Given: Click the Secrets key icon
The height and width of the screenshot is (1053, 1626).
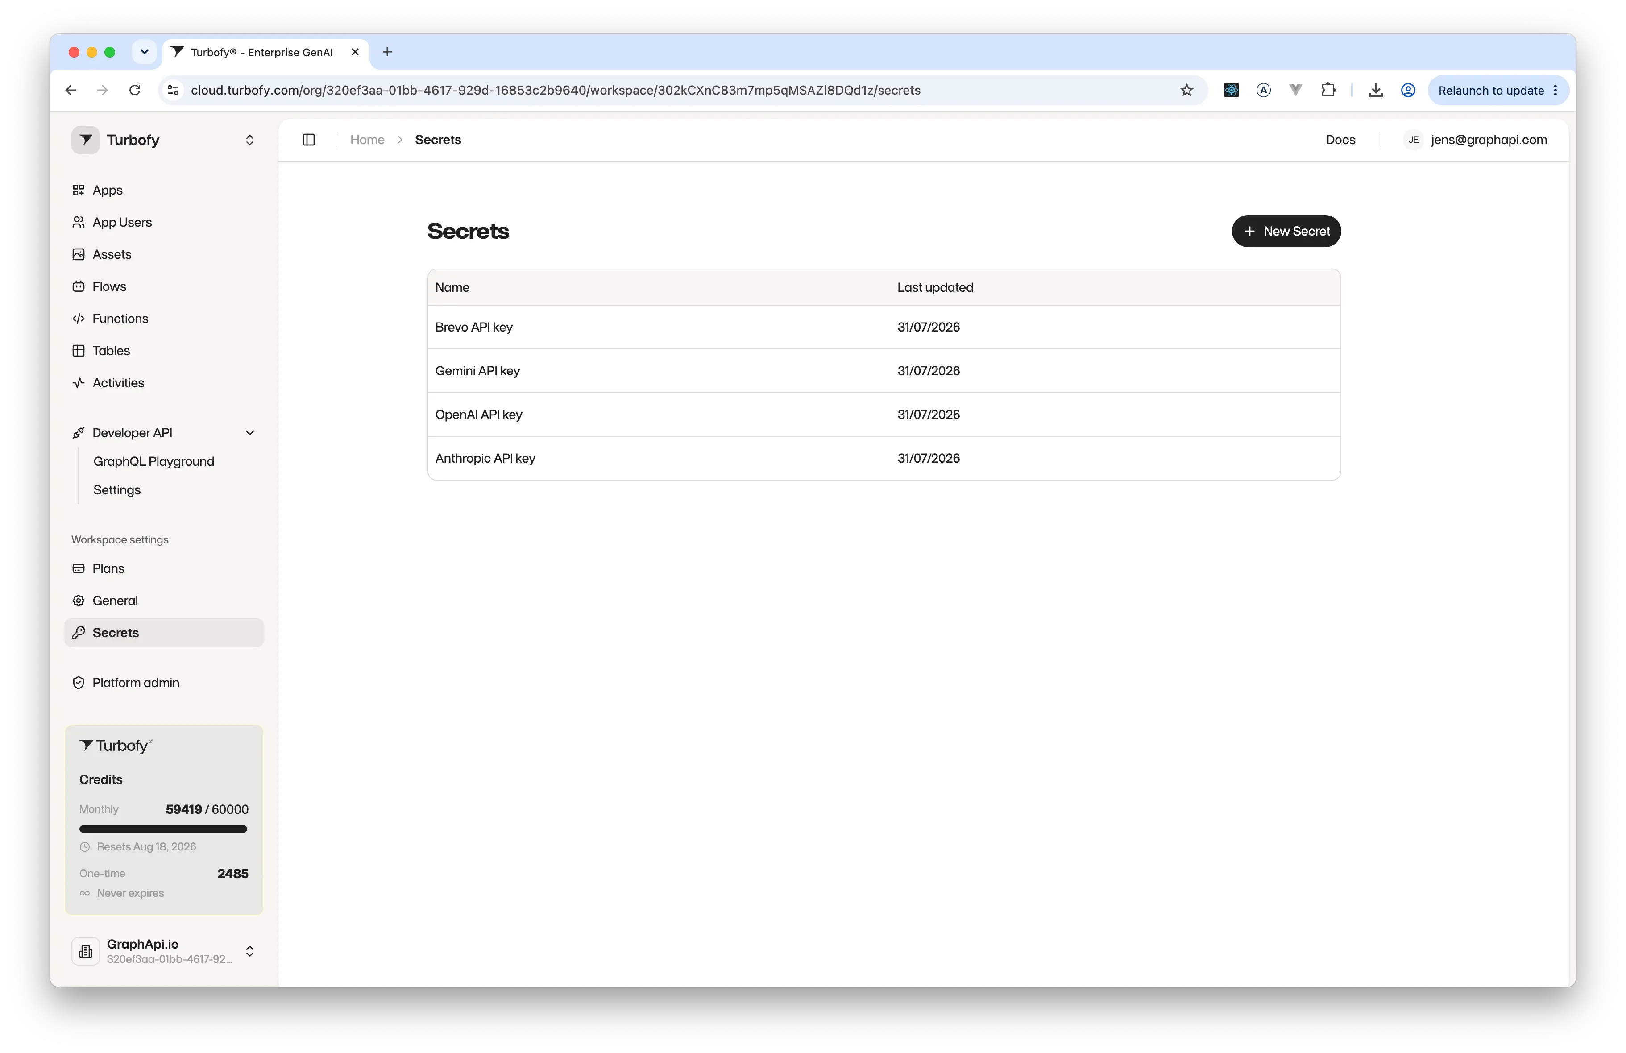Looking at the screenshot, I should pyautogui.click(x=79, y=633).
